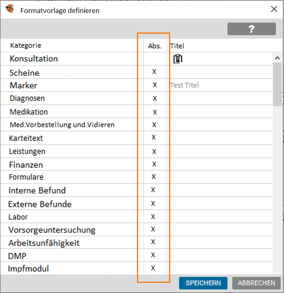Image resolution: width=284 pixels, height=293 pixels.
Task: Select the Vorsorgeuntersuchung category row
Action: pos(52,230)
